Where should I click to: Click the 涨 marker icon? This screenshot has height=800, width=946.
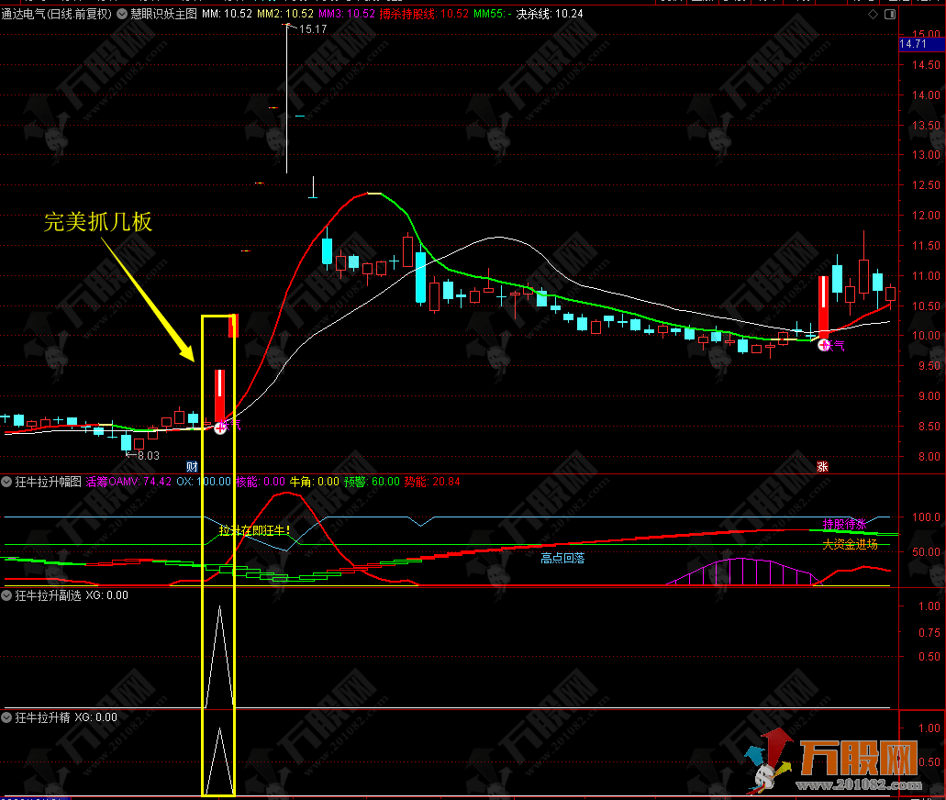823,466
